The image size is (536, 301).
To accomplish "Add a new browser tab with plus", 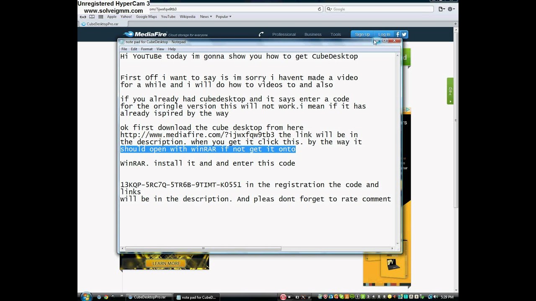I will pyautogui.click(x=456, y=24).
